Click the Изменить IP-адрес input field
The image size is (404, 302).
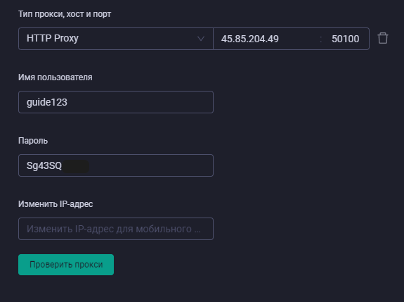(x=116, y=229)
